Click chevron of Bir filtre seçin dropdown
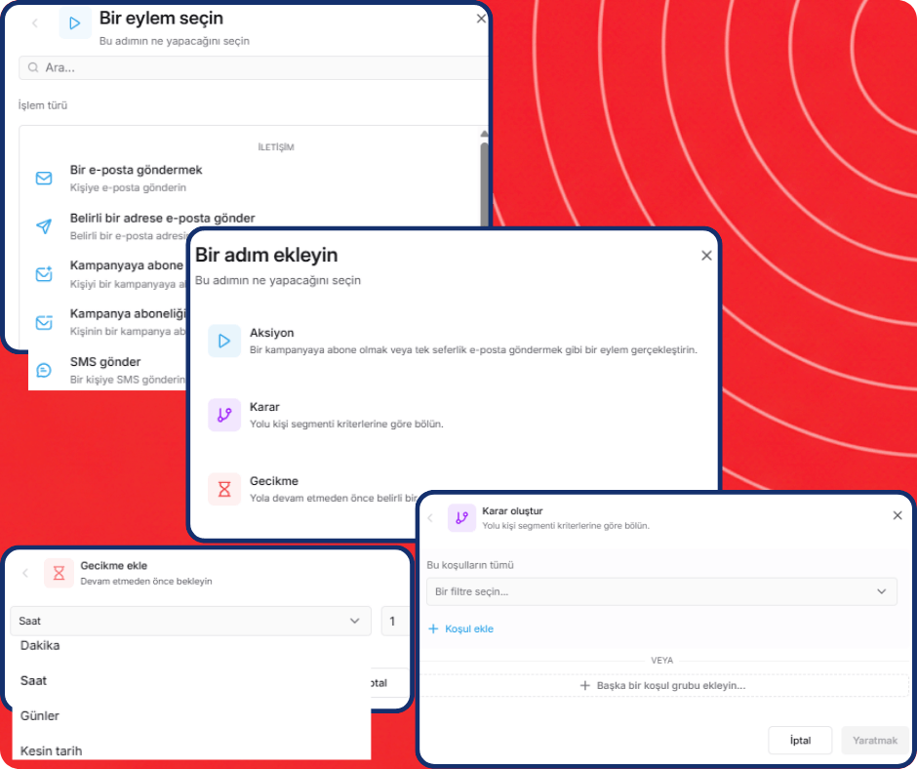Viewport: 917px width, 769px height. click(x=881, y=591)
